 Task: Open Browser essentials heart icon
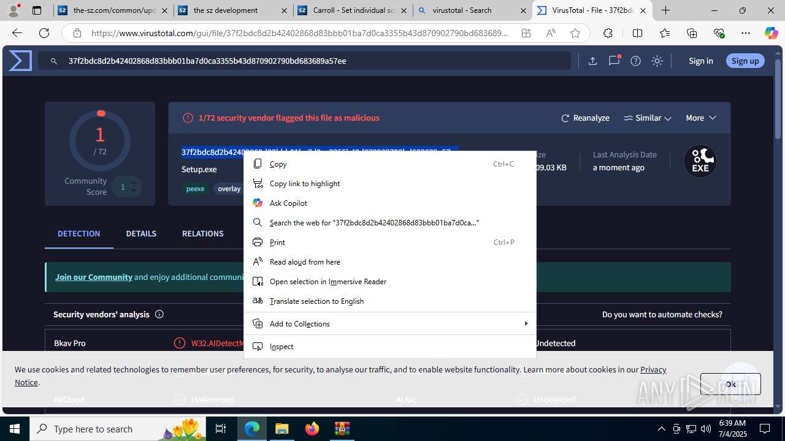click(x=719, y=33)
